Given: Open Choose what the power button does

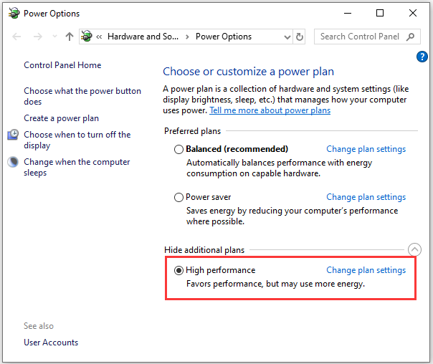Looking at the screenshot, I should (x=82, y=96).
